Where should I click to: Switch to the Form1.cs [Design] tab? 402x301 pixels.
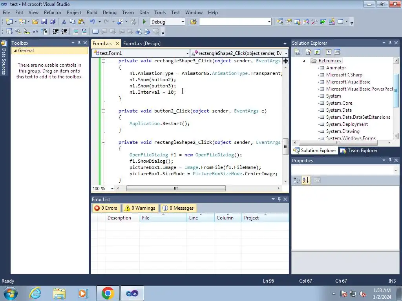(142, 44)
